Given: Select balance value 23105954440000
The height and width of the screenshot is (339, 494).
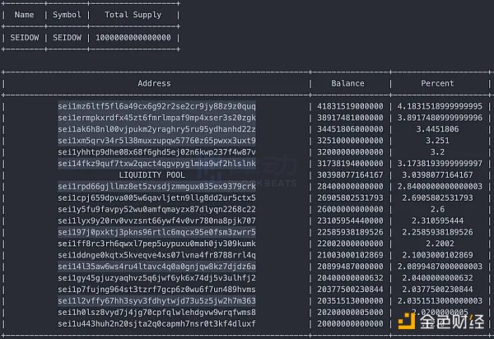Looking at the screenshot, I should (350, 221).
